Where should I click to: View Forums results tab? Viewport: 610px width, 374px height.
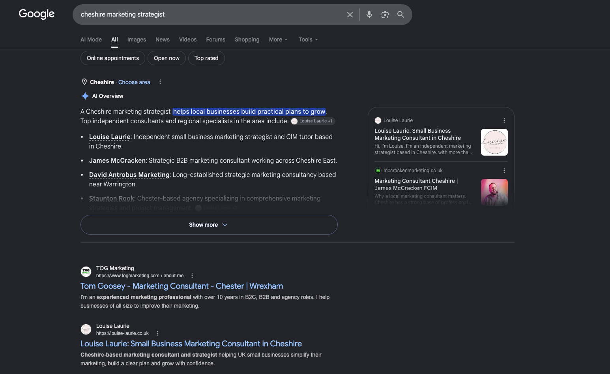pos(216,39)
